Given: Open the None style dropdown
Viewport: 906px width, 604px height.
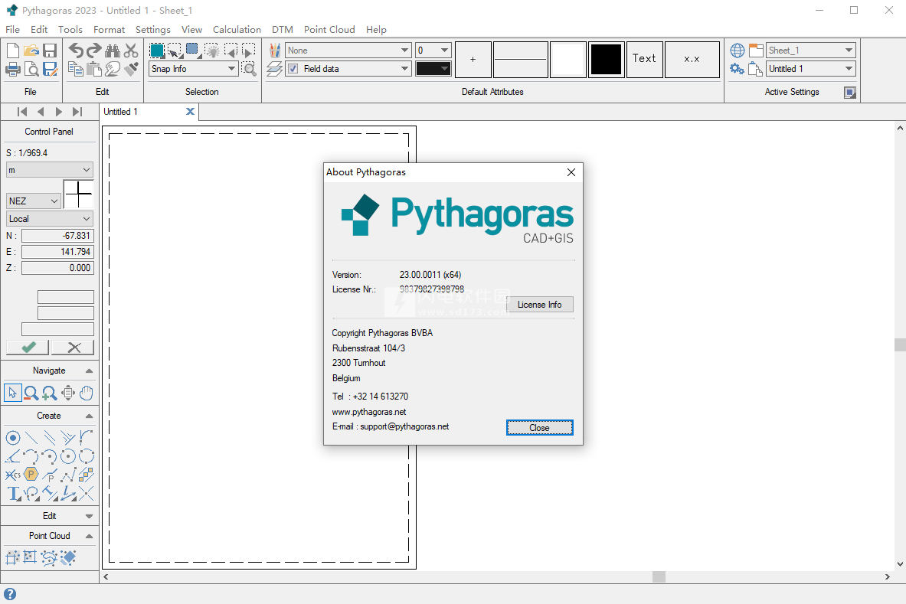Looking at the screenshot, I should [348, 51].
